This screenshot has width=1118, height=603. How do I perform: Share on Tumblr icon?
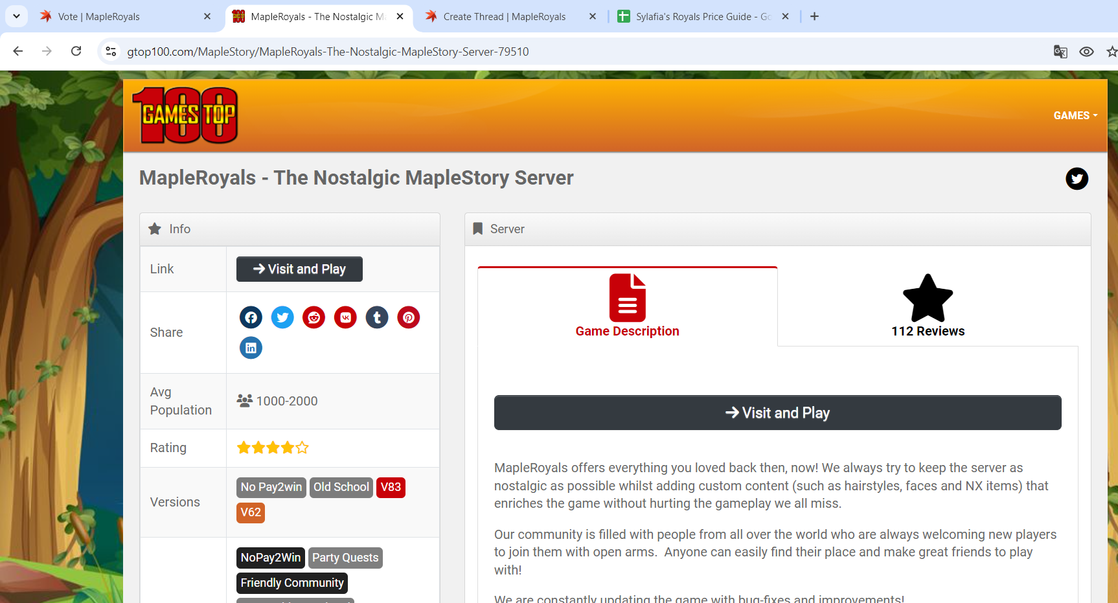click(x=377, y=317)
